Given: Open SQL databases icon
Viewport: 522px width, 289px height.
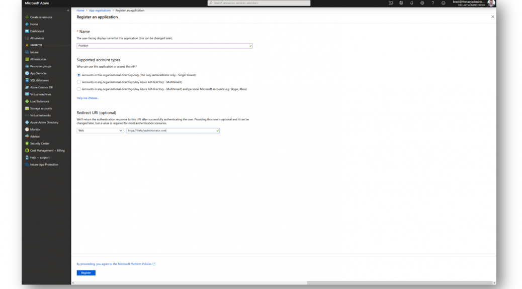Looking at the screenshot, I should click(x=27, y=80).
